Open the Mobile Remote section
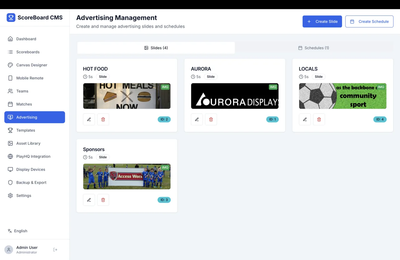The height and width of the screenshot is (260, 400). click(30, 78)
